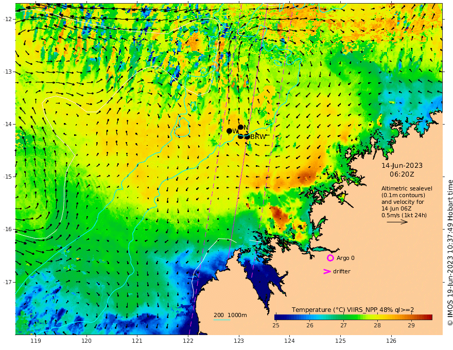This screenshot has width=453, height=350.
Task: Click the latitude axis label -14
Action: click(7, 124)
